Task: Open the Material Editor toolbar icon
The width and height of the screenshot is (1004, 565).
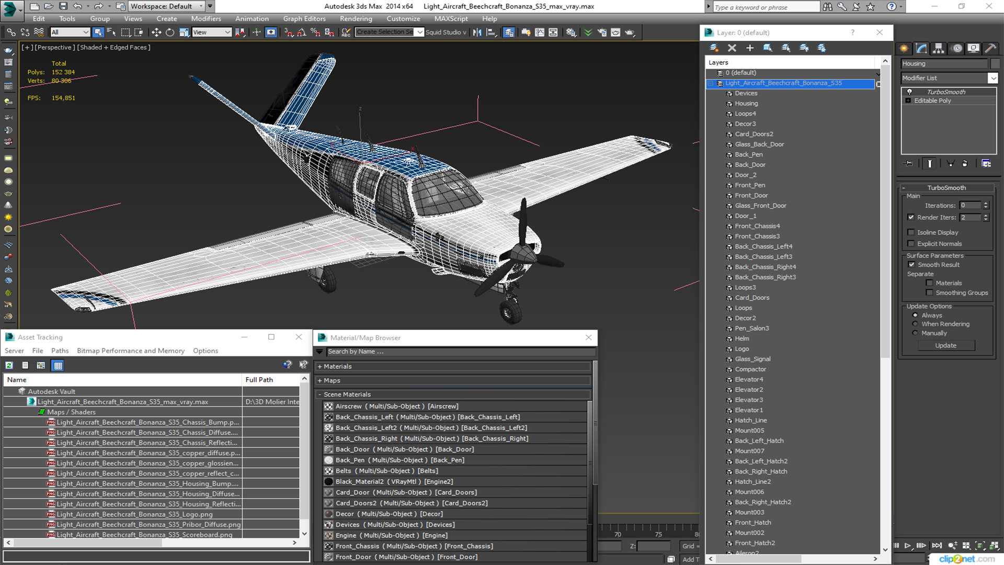Action: [x=571, y=32]
